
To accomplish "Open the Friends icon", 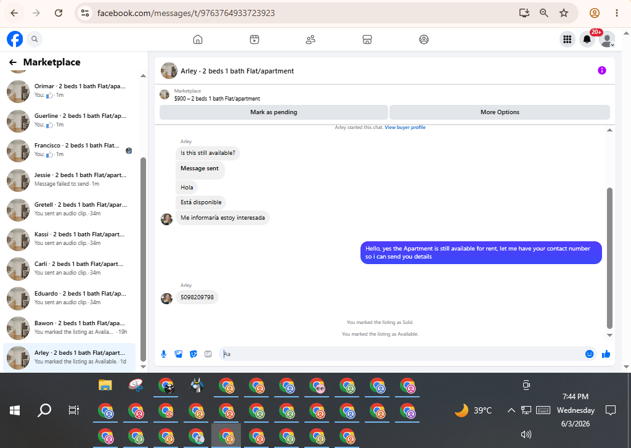I will click(311, 39).
